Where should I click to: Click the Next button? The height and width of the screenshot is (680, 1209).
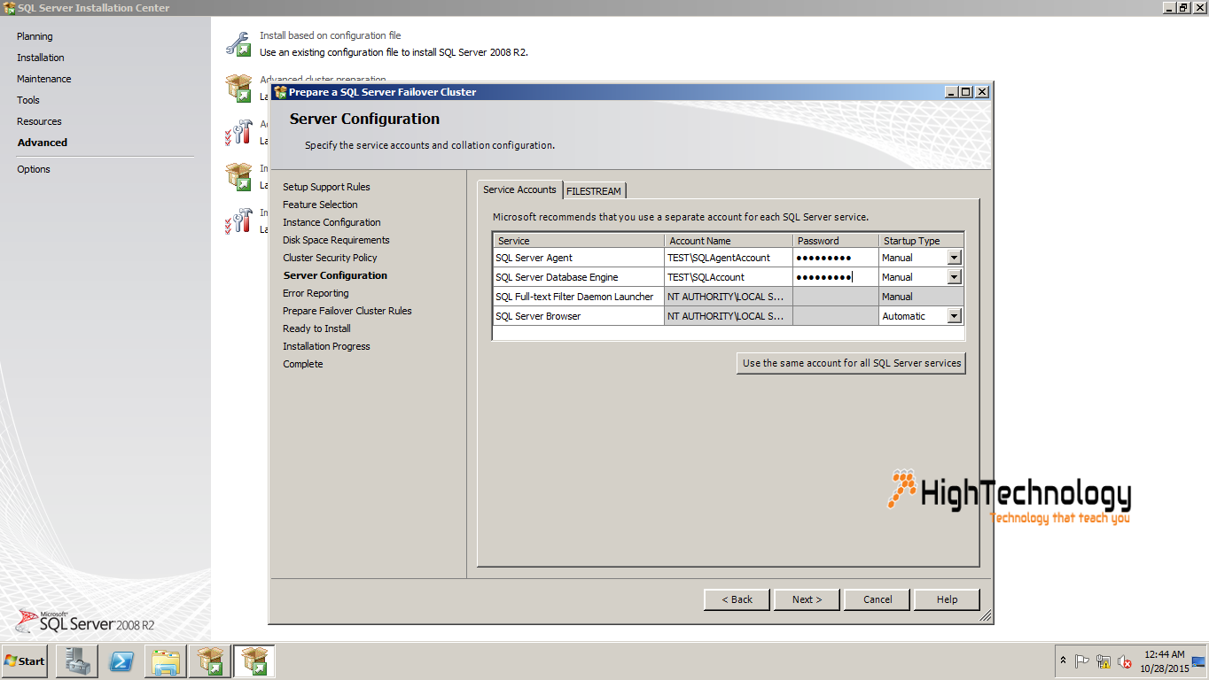click(x=807, y=599)
